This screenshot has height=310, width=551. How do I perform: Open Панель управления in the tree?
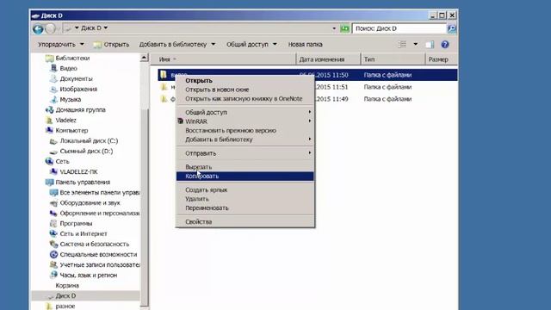tap(83, 182)
